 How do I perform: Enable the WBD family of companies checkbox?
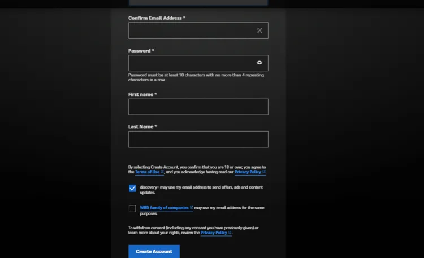click(132, 209)
